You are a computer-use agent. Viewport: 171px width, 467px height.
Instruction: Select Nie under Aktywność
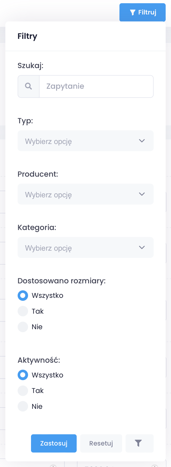pyautogui.click(x=23, y=406)
